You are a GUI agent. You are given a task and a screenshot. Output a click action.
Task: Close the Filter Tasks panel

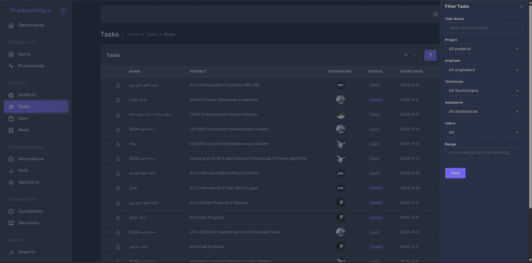(x=522, y=6)
